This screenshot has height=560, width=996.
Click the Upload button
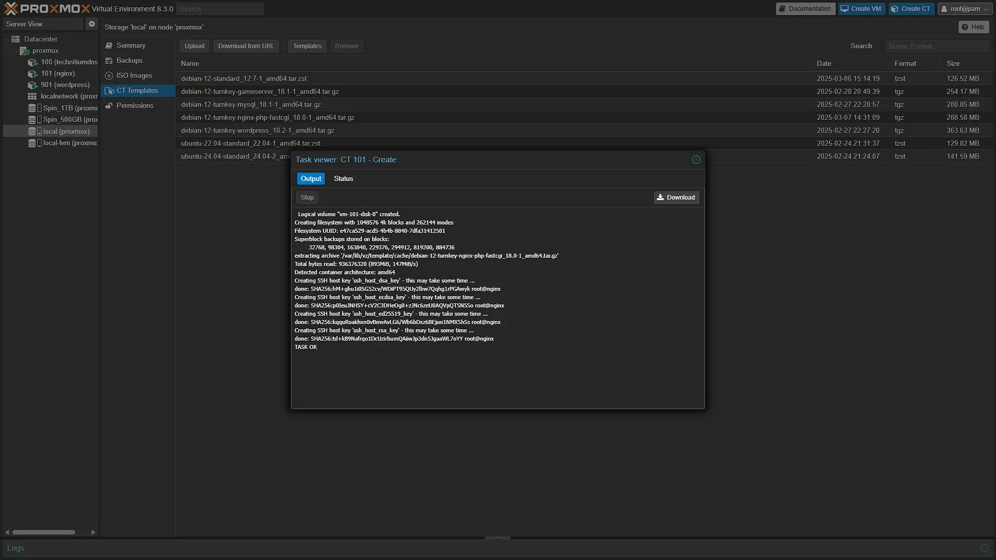point(195,46)
